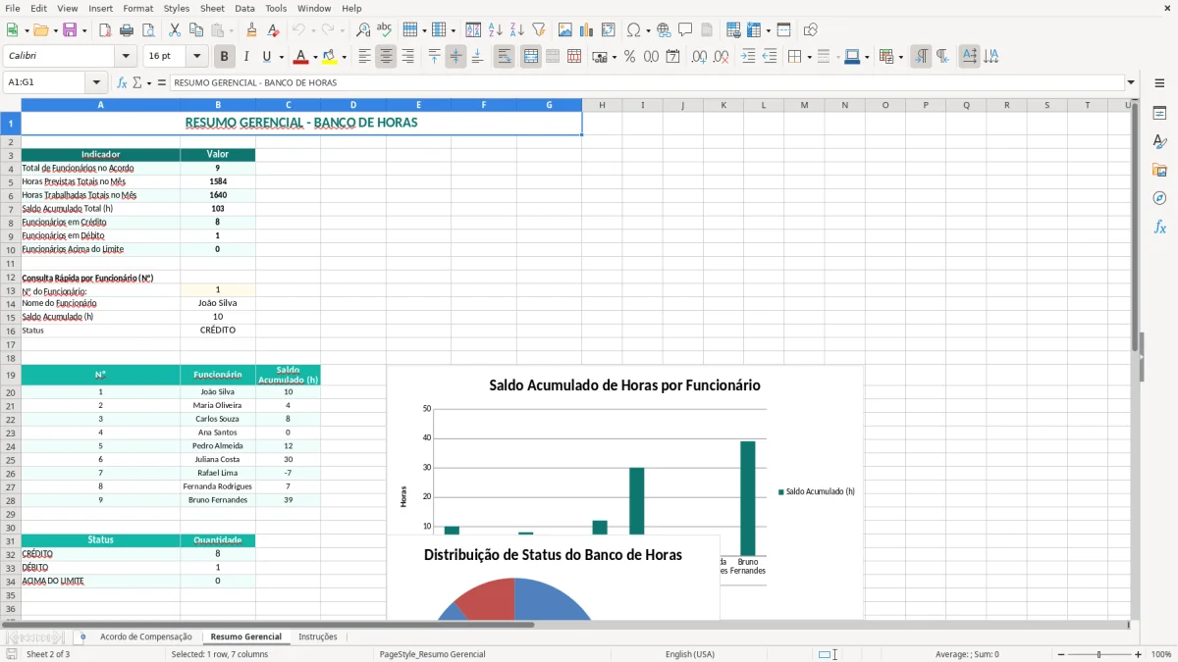Click the English (USA) language status

point(690,654)
